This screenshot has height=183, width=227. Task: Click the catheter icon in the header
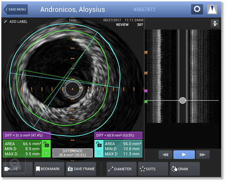212,9
